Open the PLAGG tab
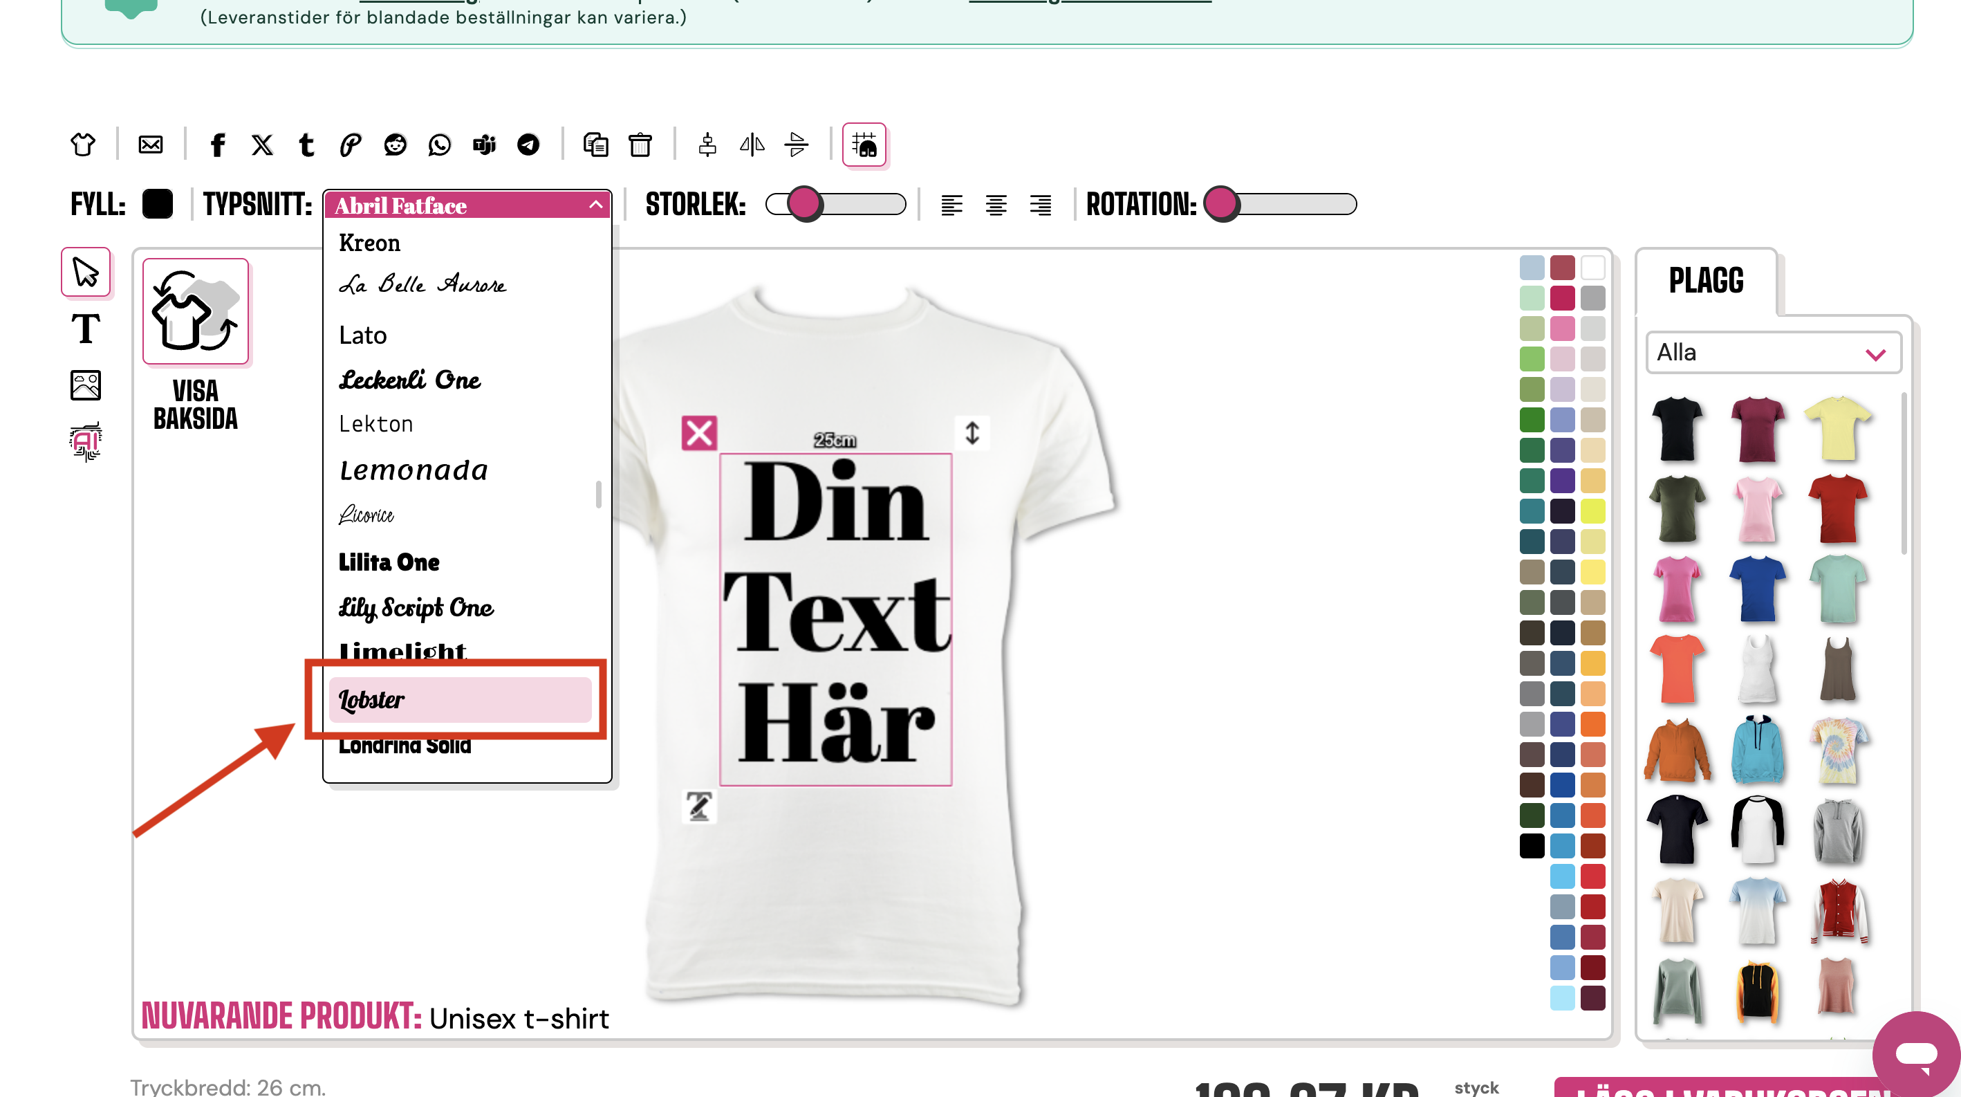This screenshot has width=1961, height=1097. pos(1706,281)
